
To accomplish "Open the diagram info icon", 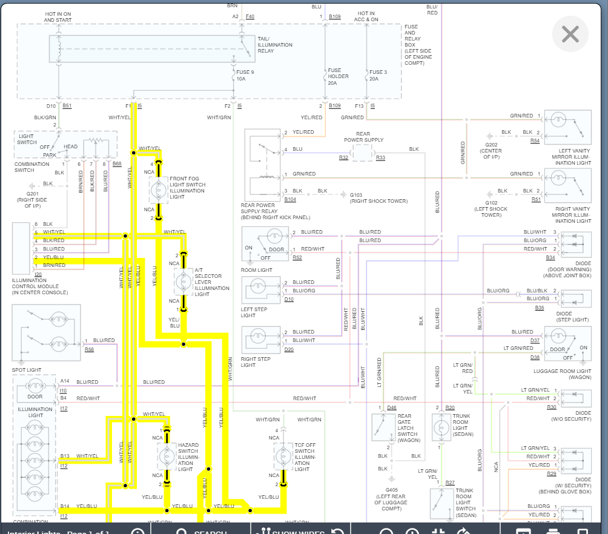I will (x=137, y=532).
